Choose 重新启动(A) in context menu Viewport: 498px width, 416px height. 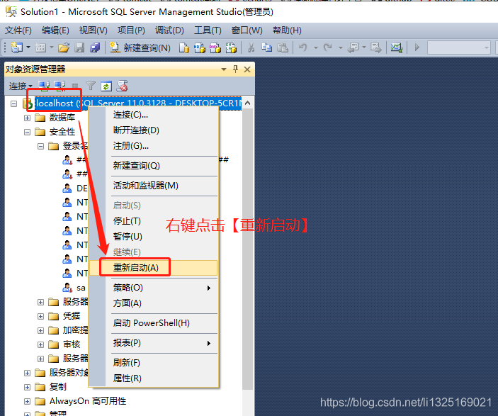[x=154, y=268]
